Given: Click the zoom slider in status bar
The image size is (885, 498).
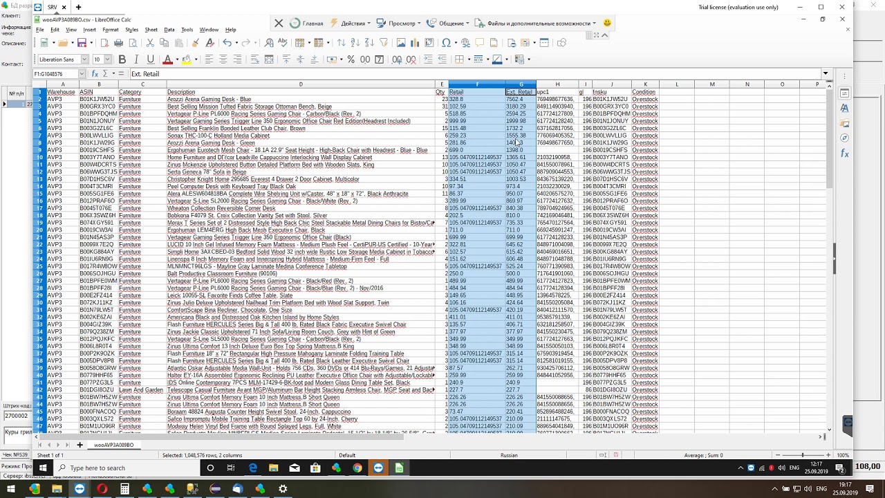Looking at the screenshot, I should pyautogui.click(x=802, y=455).
